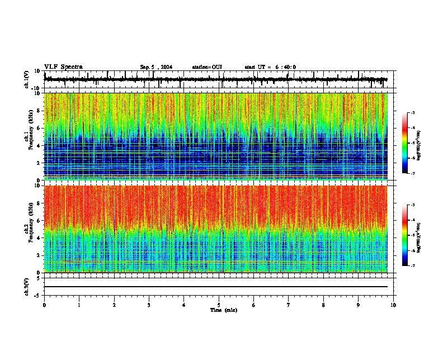The image size is (443, 342).
Task: Click the "8" kHz tick on ch.1 frequency axis
Action: point(39,111)
